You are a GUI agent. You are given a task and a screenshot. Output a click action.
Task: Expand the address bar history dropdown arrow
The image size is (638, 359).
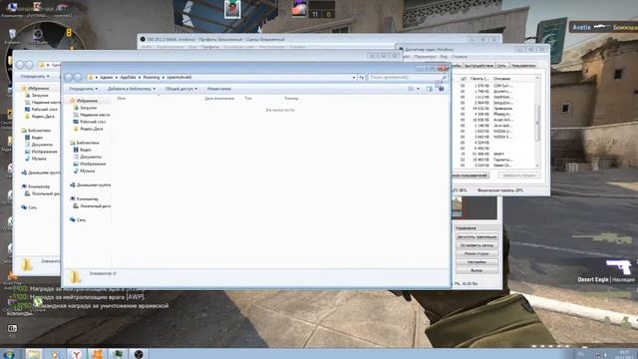(353, 78)
